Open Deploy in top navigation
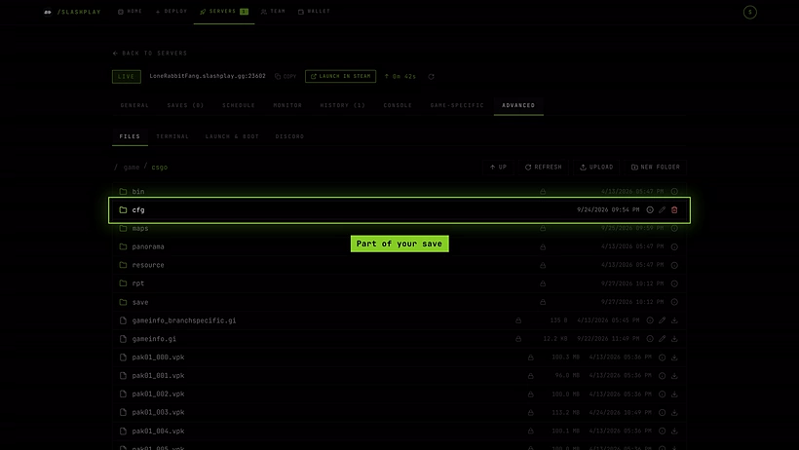This screenshot has width=799, height=450. pos(171,12)
